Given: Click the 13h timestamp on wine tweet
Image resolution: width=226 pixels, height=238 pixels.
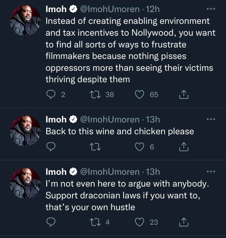Looking at the screenshot, I should (152, 120).
